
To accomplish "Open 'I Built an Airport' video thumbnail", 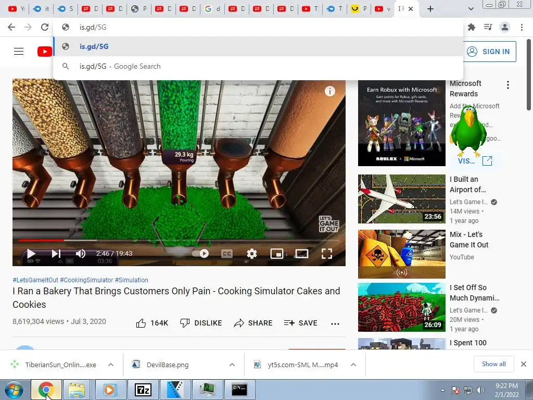I will [401, 199].
